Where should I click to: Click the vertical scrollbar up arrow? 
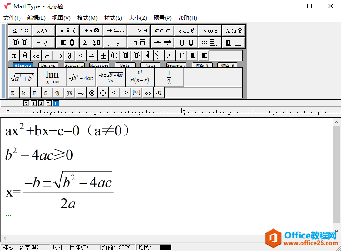pyautogui.click(x=336, y=122)
